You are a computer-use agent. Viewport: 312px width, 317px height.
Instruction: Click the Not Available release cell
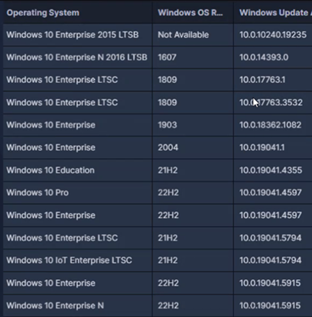pos(183,35)
